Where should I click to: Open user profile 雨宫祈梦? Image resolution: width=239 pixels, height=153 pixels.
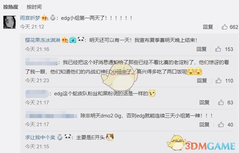30,18
